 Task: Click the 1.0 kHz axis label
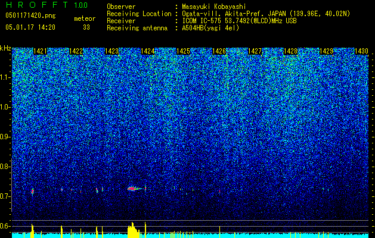click(x=5, y=107)
